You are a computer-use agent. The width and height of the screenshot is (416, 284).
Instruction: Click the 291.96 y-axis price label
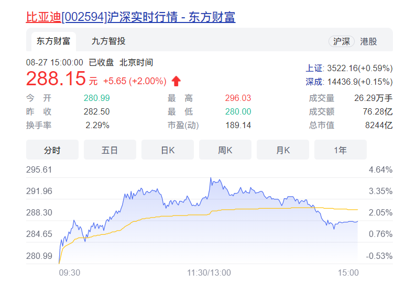tap(39, 191)
